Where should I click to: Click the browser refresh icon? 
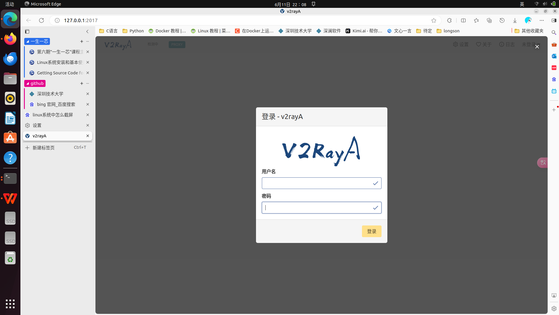coord(41,20)
